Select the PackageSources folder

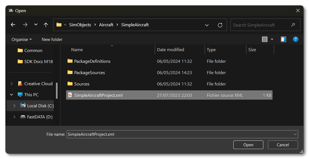coord(89,72)
